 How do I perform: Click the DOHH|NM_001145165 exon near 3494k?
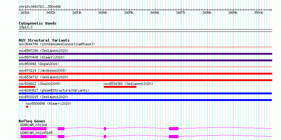click(105, 137)
